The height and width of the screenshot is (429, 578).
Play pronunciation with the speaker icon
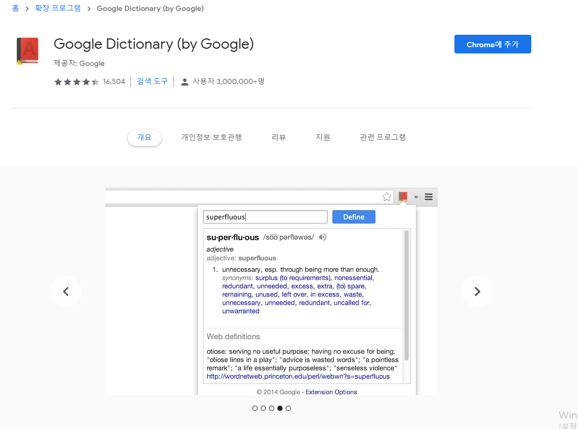[x=322, y=237]
